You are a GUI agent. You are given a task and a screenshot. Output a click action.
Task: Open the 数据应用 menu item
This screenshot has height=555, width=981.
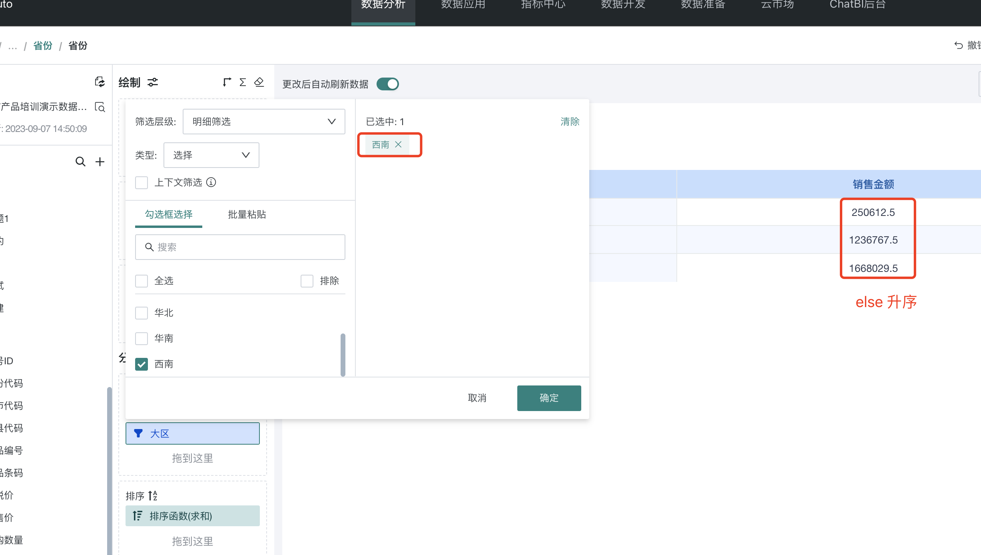click(x=463, y=6)
